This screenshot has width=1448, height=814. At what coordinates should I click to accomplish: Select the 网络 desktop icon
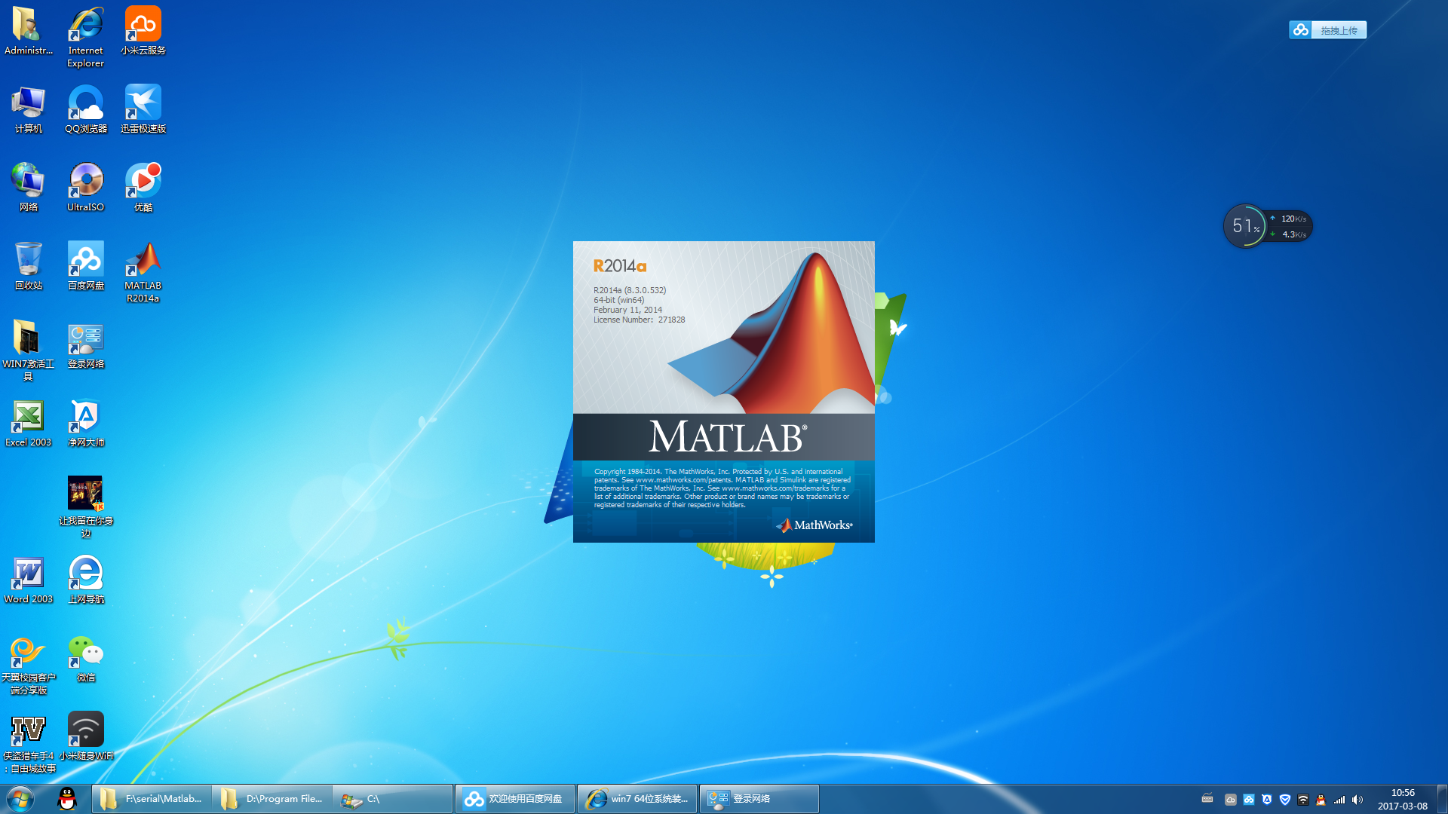[x=29, y=188]
